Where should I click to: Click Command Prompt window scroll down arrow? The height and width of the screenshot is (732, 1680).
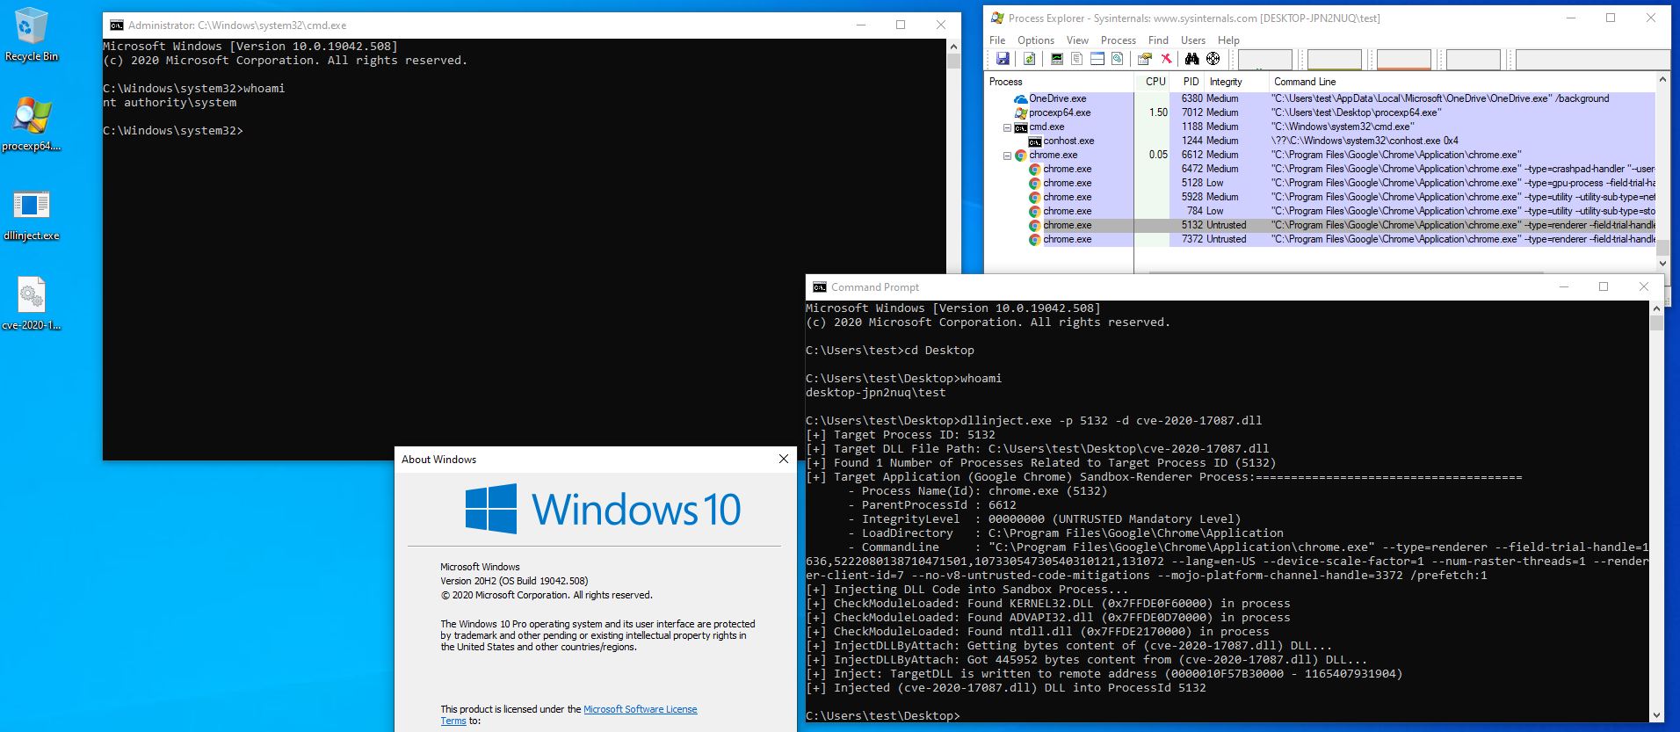click(x=1657, y=715)
